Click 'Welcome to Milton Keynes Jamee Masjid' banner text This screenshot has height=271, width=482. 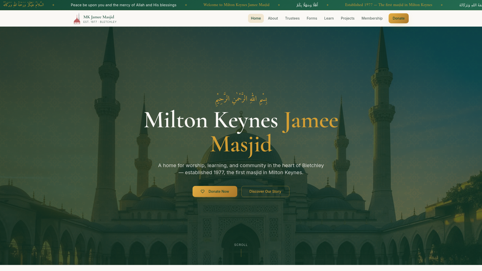236,5
